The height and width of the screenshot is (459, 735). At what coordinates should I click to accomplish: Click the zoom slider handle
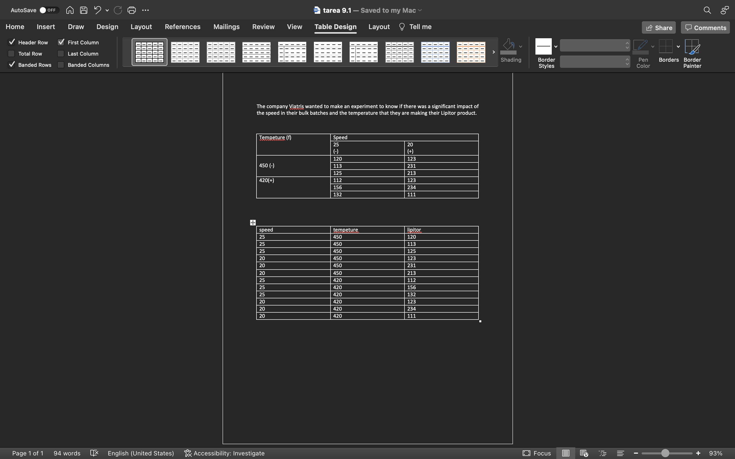pyautogui.click(x=665, y=453)
